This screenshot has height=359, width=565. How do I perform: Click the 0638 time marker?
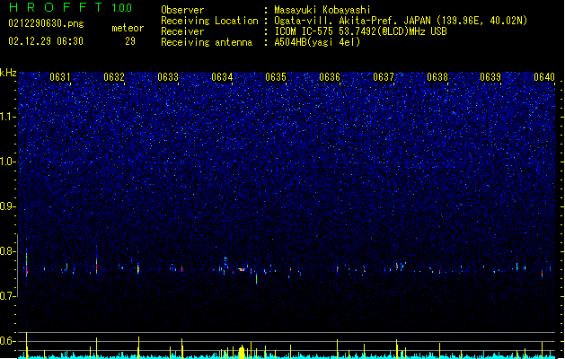pyautogui.click(x=437, y=77)
